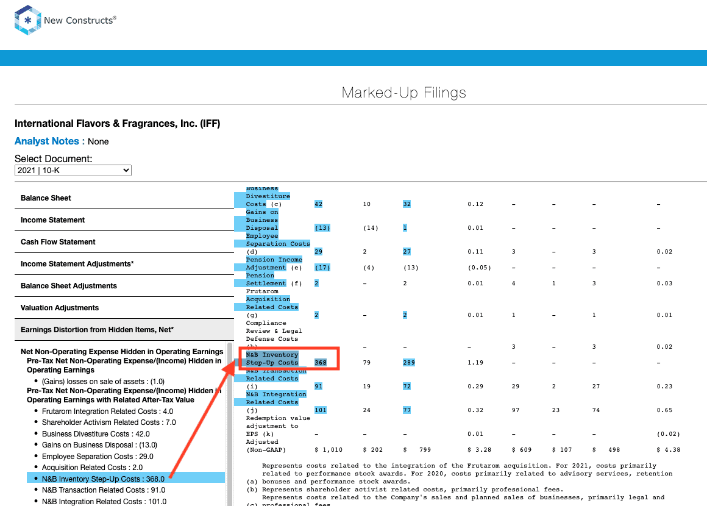Image resolution: width=707 pixels, height=506 pixels.
Task: Open the Valuation Adjustments section
Action: (x=124, y=308)
